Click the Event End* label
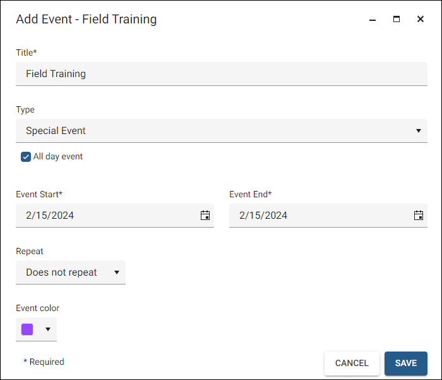Screen dimensions: 442x380 click(250, 194)
